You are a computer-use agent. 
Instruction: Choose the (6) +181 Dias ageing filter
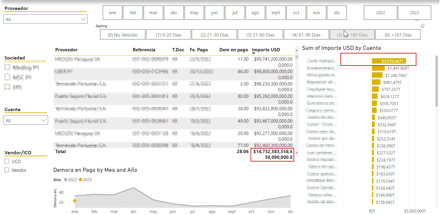point(398,35)
